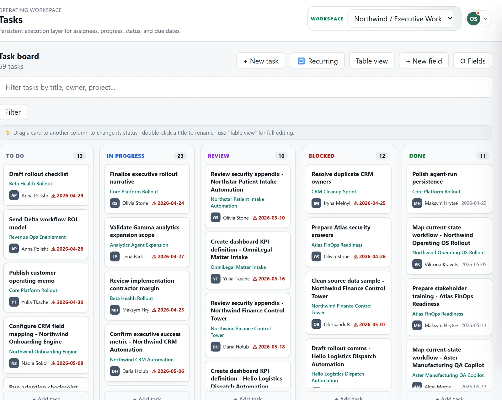Click the VK avatar for Viktoria Kravets
The height and width of the screenshot is (400, 502).
click(x=417, y=264)
